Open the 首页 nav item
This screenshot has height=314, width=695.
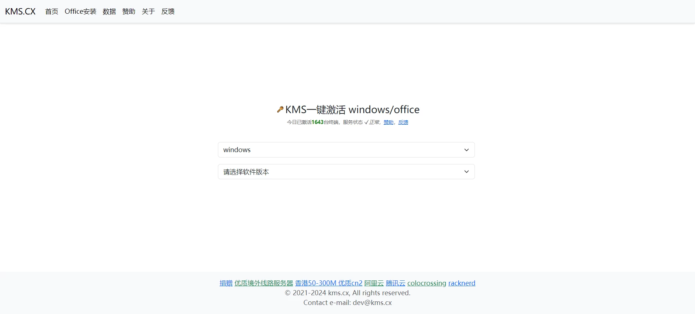[x=52, y=12]
